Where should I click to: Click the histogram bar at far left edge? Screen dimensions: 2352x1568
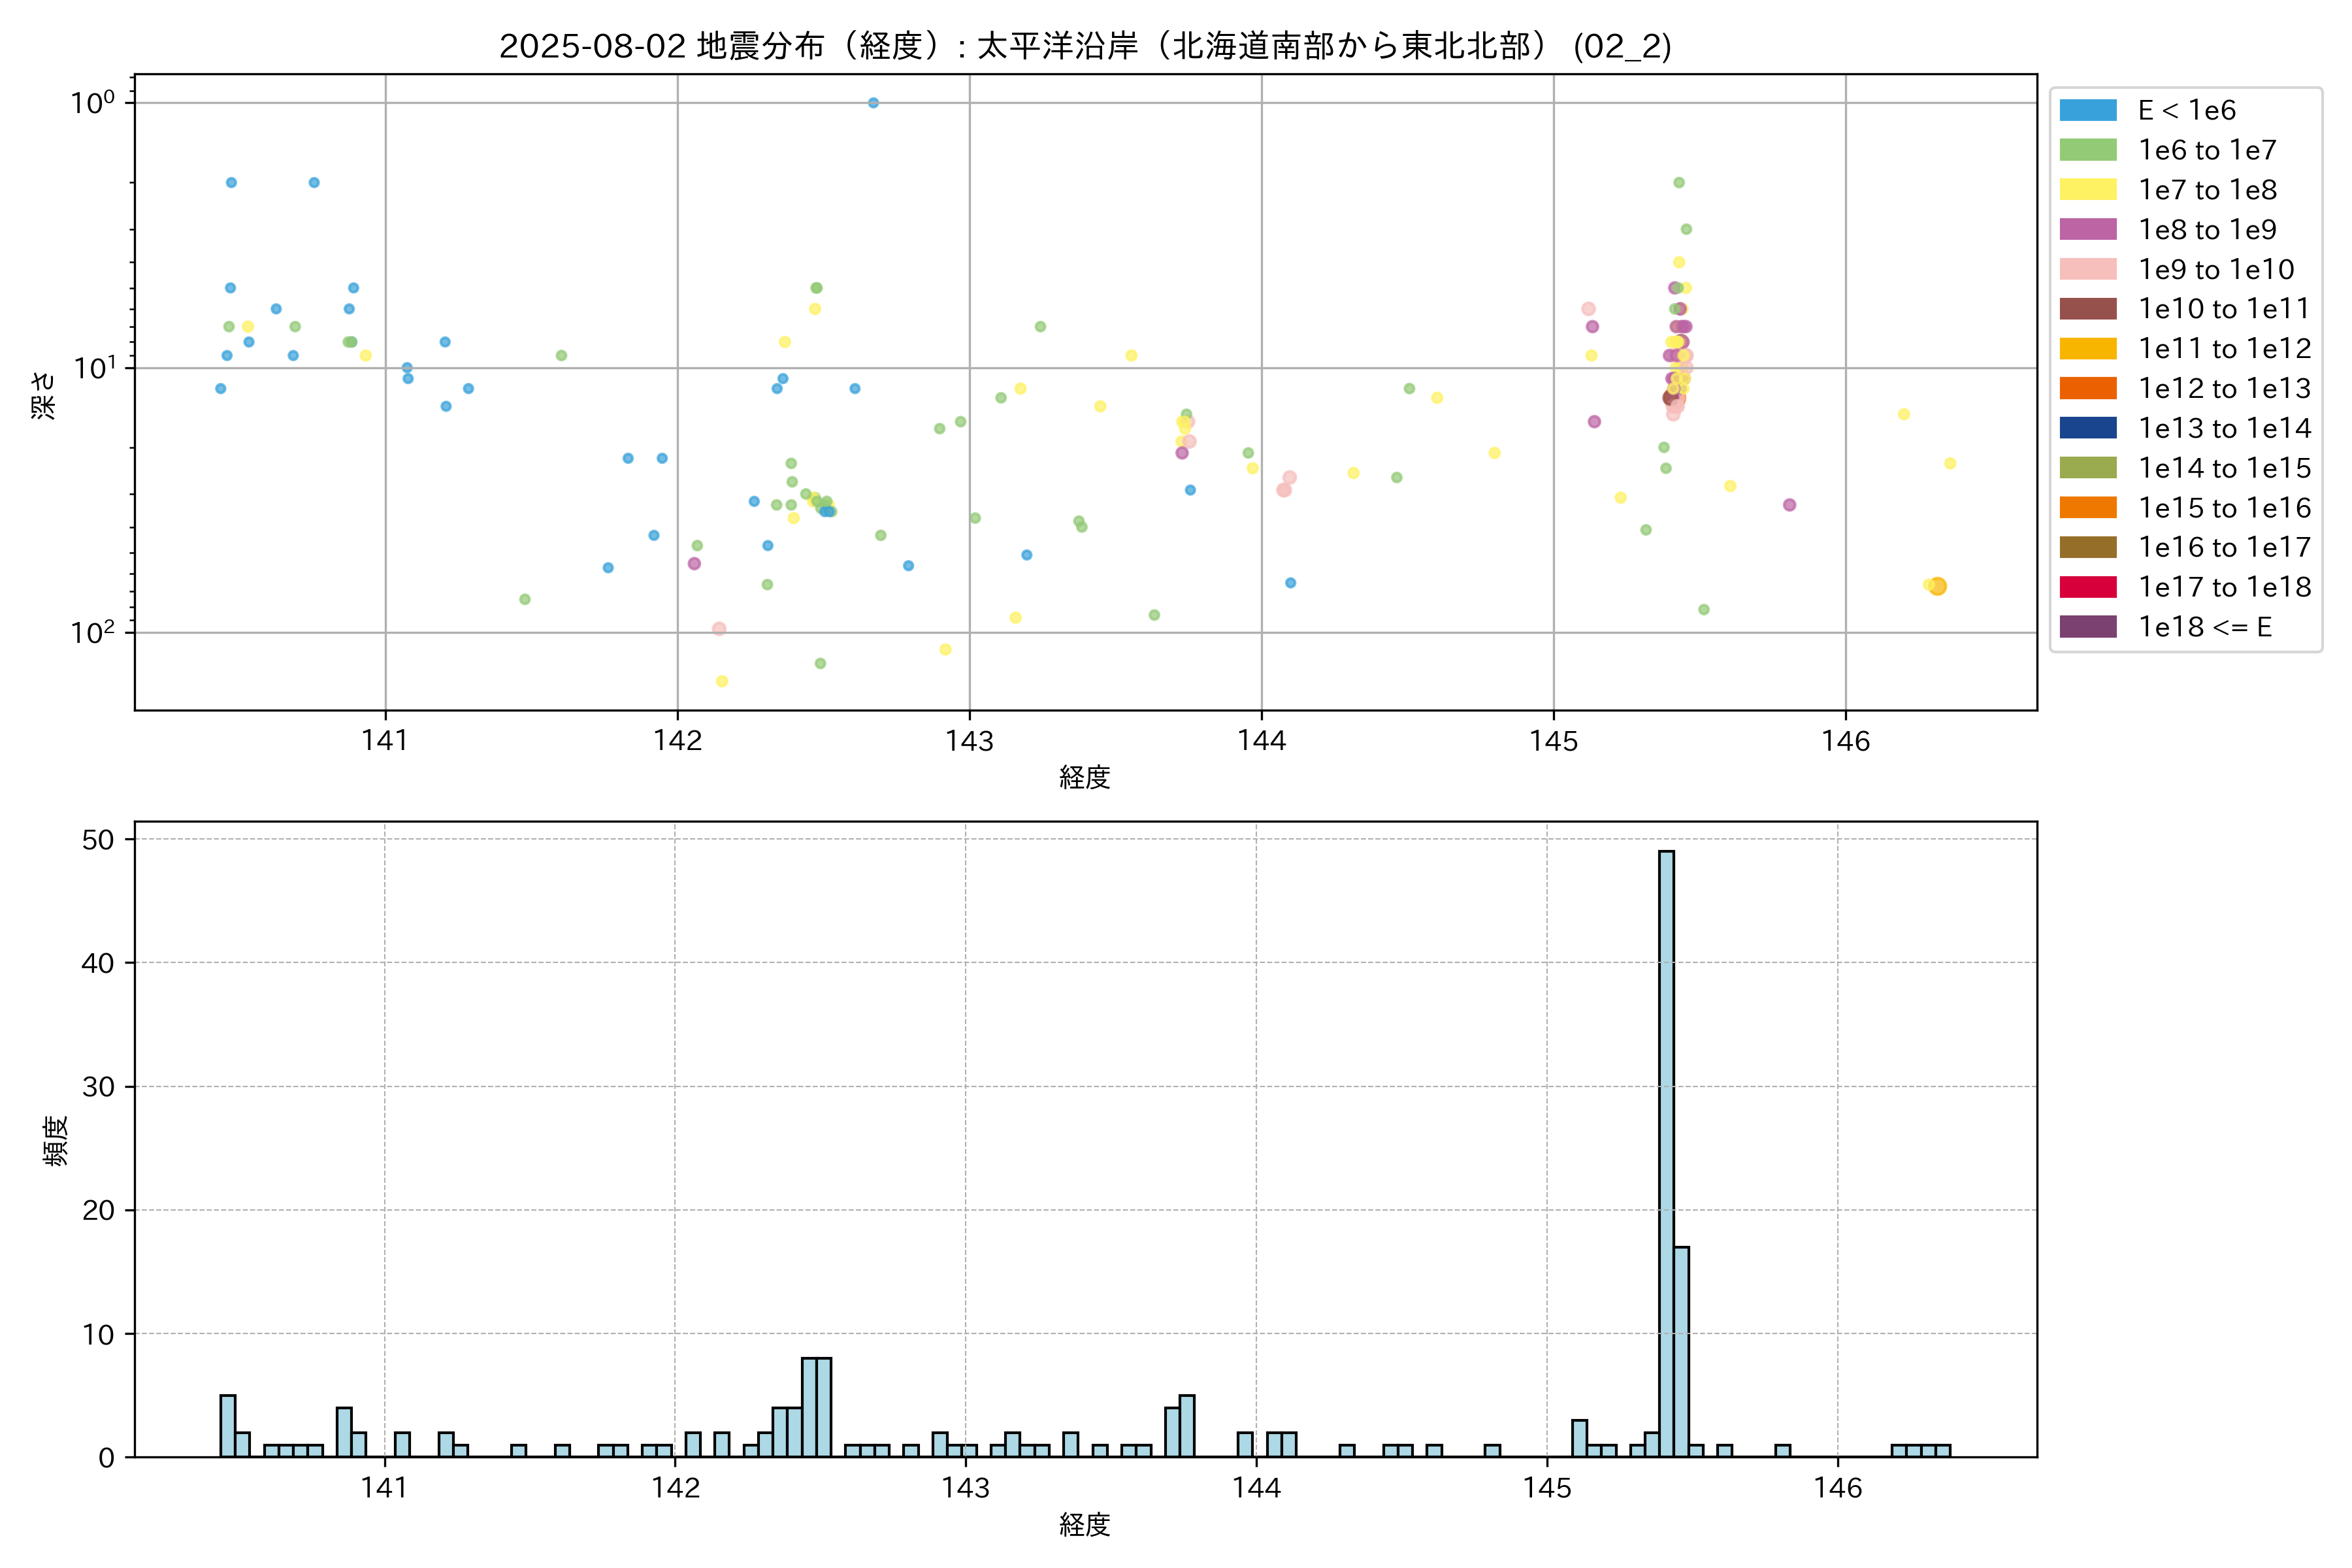point(228,1425)
